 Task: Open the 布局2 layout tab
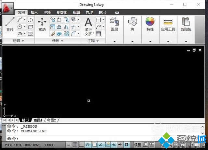[51, 120]
